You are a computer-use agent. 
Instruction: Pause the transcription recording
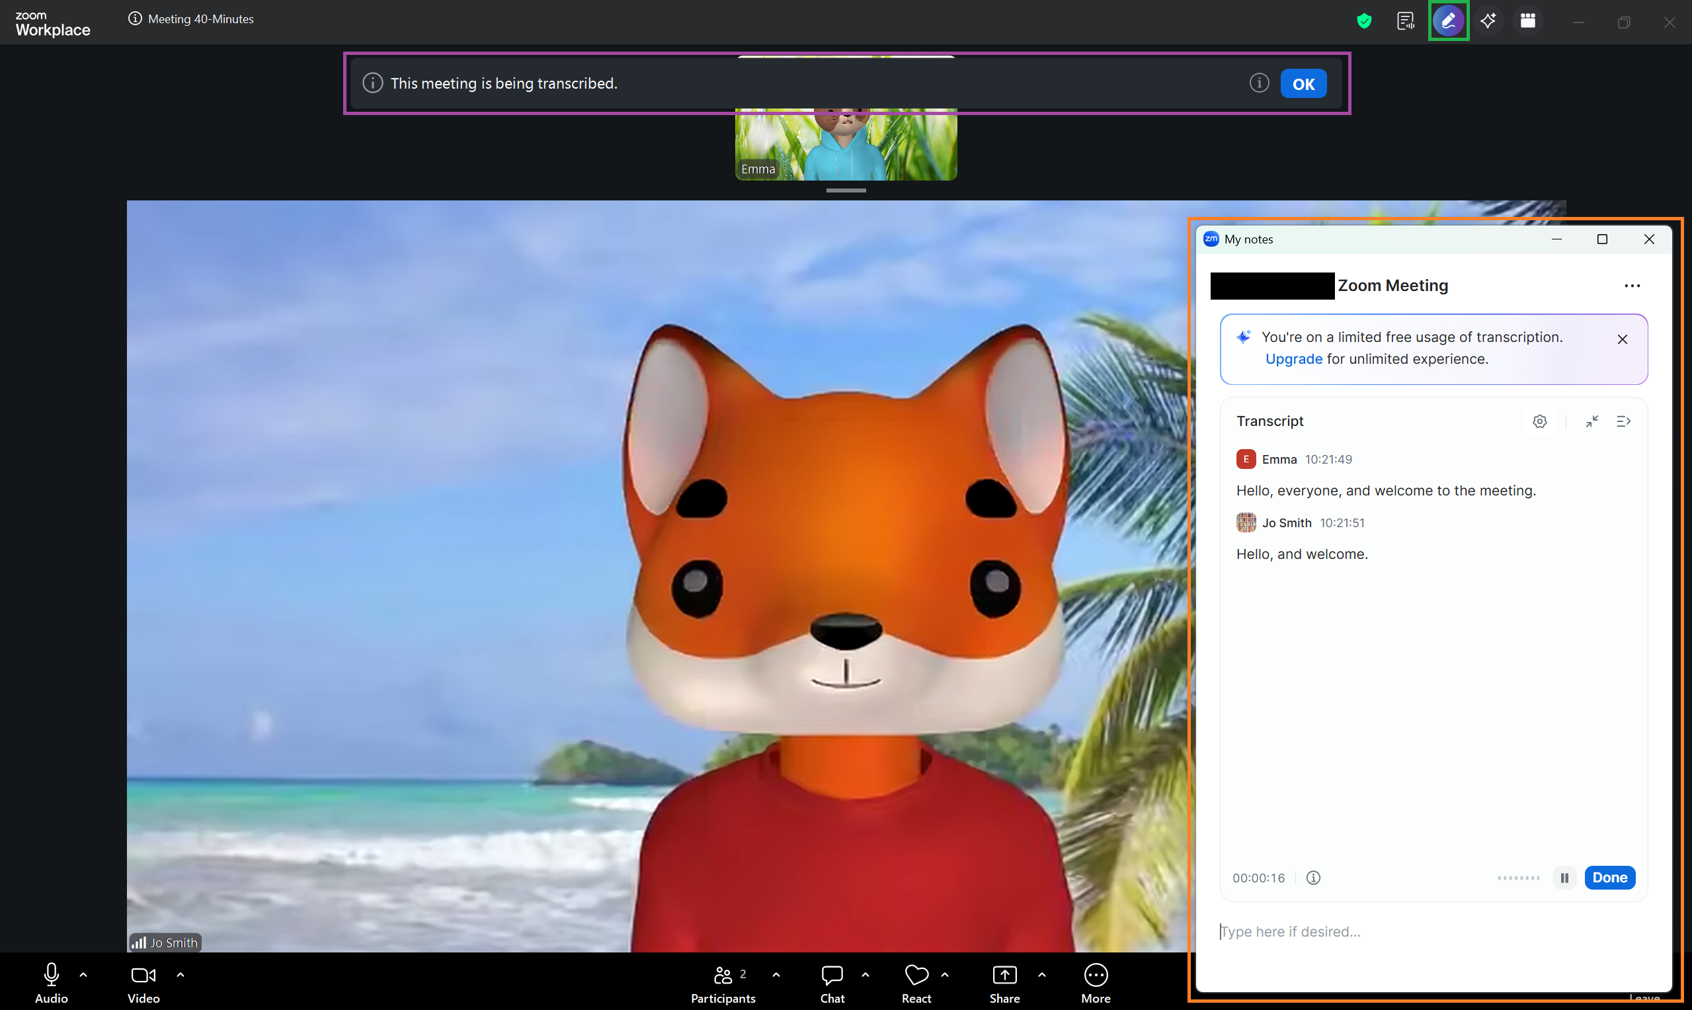pyautogui.click(x=1564, y=878)
